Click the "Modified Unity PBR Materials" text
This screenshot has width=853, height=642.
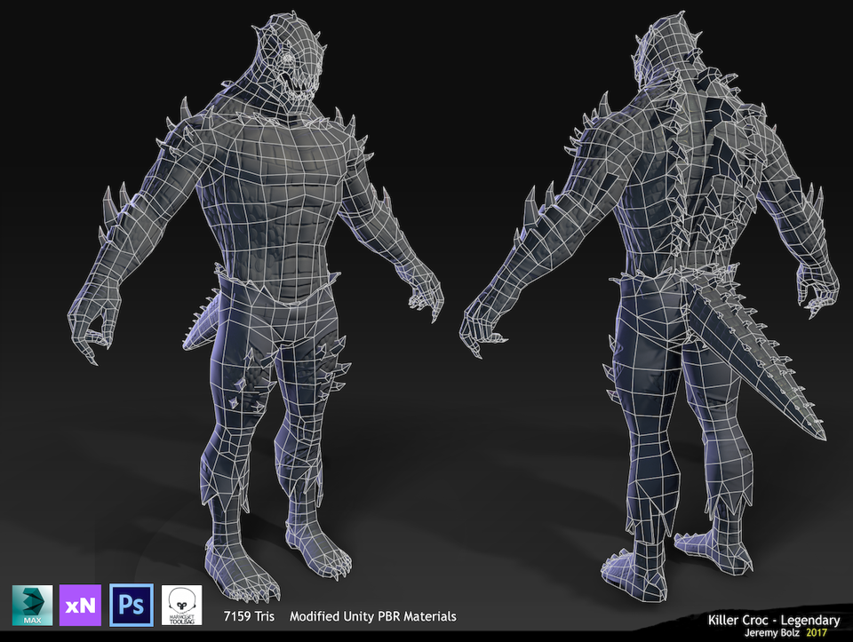tap(372, 616)
